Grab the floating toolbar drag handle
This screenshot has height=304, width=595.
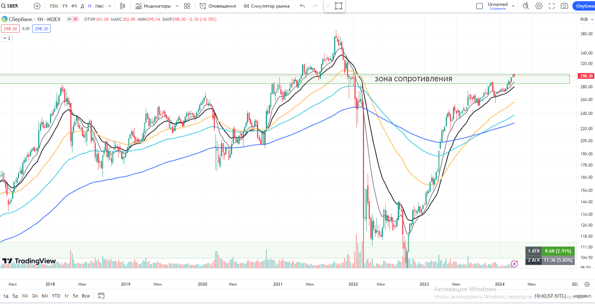coord(328,6)
